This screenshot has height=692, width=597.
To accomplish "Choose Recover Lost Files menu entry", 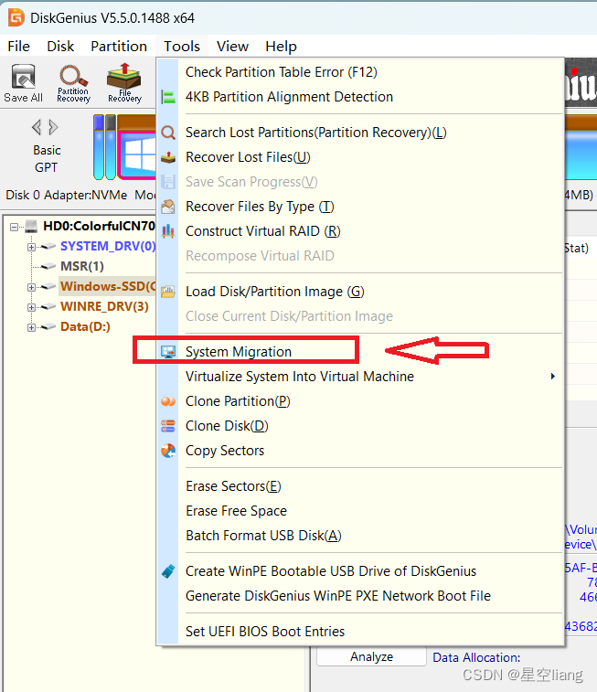I will coord(360,157).
